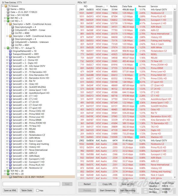
Task: Click the CASystemID Conax node icon
Action: (12, 30)
